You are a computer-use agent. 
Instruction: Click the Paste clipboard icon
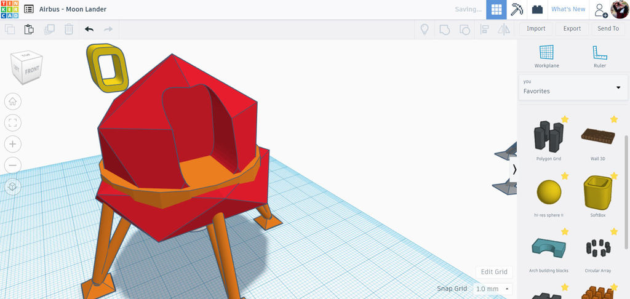coord(29,29)
